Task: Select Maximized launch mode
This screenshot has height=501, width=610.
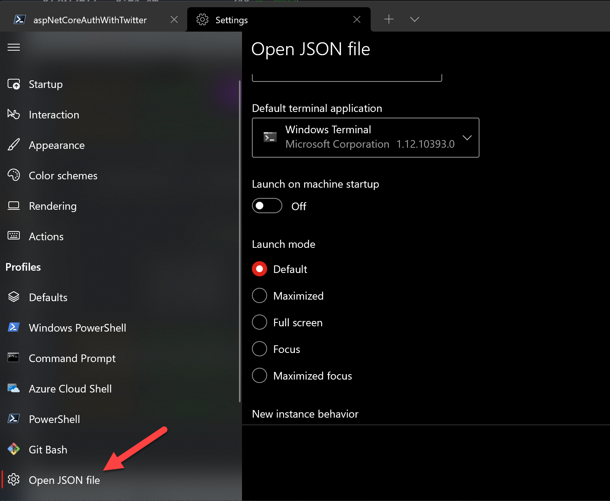Action: [x=259, y=295]
